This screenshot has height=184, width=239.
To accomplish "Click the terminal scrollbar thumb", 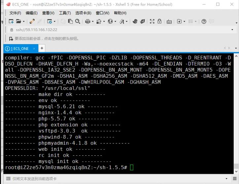I will pyautogui.click(x=236, y=166).
